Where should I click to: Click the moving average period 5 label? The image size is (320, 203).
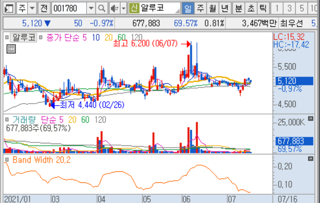(x=85, y=37)
